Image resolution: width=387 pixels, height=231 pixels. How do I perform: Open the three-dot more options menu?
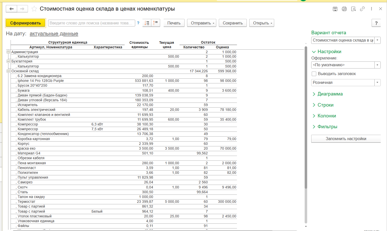371,9
